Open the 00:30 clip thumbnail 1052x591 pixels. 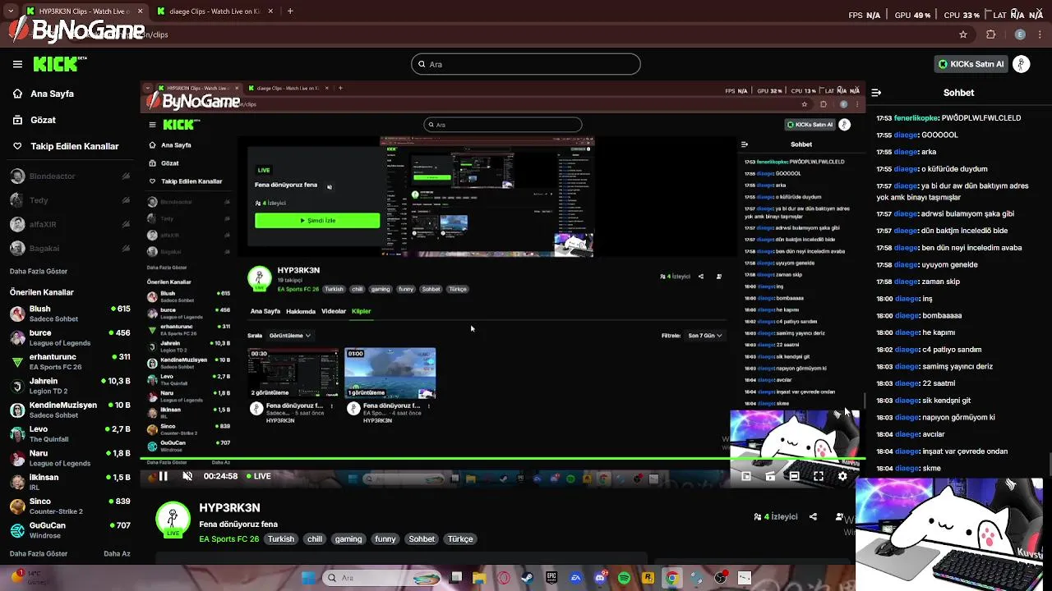click(293, 373)
